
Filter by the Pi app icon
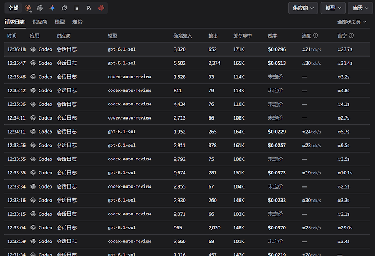pos(89,8)
